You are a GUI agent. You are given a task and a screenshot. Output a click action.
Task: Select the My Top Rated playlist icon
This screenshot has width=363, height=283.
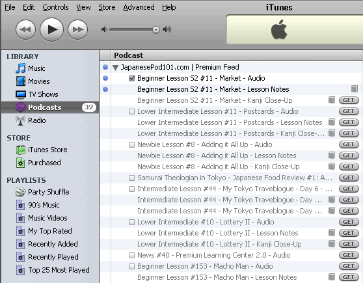tap(21, 231)
